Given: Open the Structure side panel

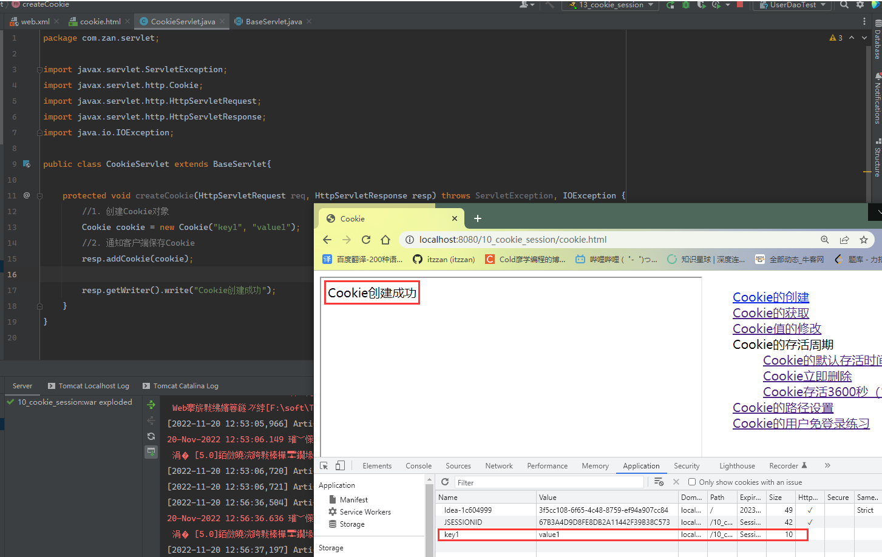Looking at the screenshot, I should click(x=877, y=158).
